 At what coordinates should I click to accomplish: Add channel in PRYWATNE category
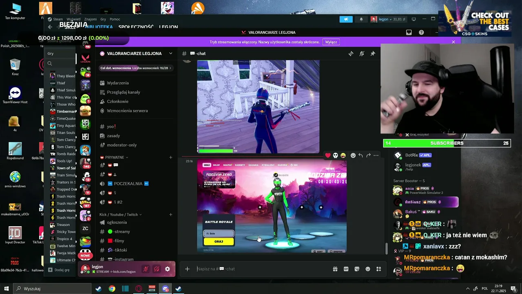[x=170, y=157]
